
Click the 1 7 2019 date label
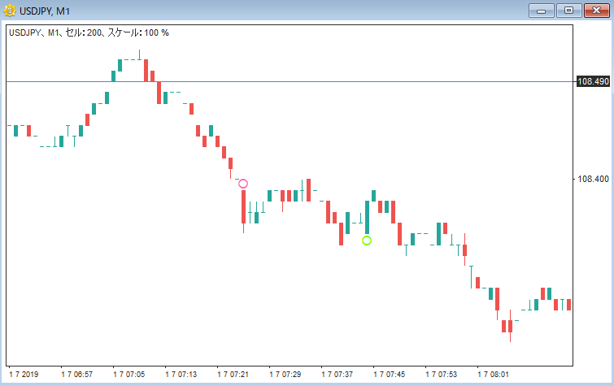[x=24, y=375]
